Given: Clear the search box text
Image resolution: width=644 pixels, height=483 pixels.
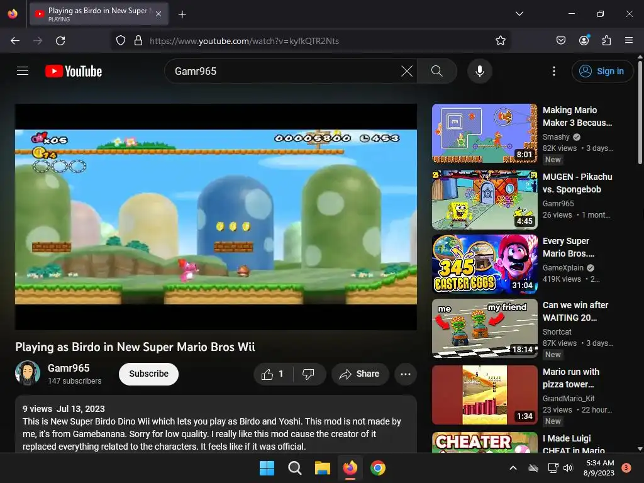Looking at the screenshot, I should click(407, 71).
